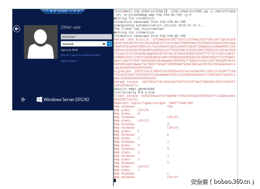Restore down the remote desktop window
The image size is (260, 189).
coord(75,11)
